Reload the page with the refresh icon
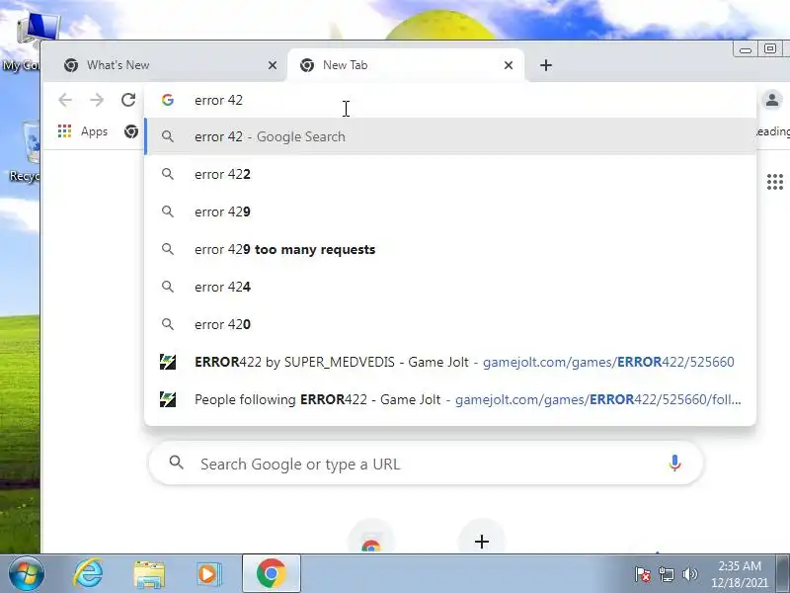Viewport: 790px width, 593px height. point(128,100)
